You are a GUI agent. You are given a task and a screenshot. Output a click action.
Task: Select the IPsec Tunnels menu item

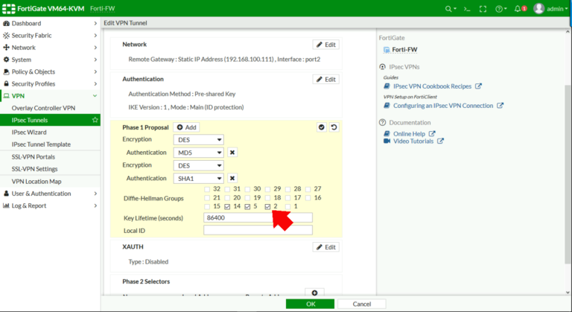[50, 120]
